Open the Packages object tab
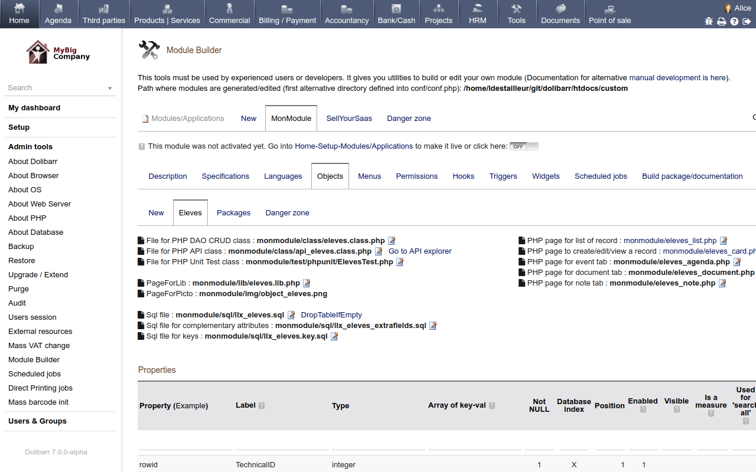The height and width of the screenshot is (472, 756). [233, 213]
